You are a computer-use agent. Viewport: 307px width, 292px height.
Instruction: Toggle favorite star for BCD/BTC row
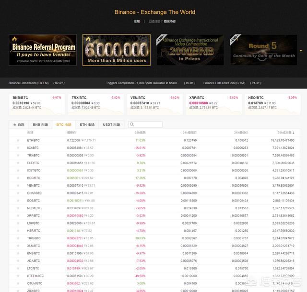point(18,178)
